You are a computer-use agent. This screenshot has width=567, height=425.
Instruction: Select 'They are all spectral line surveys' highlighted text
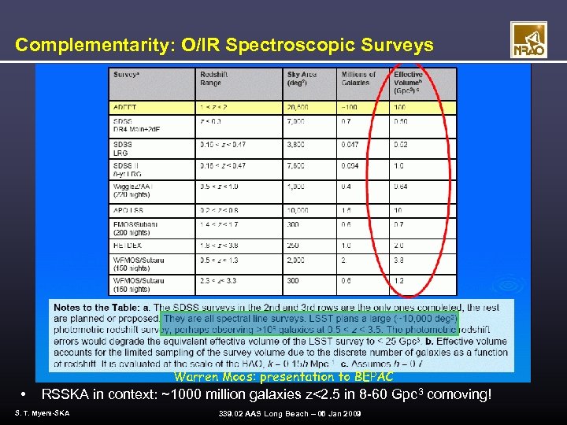coord(233,319)
